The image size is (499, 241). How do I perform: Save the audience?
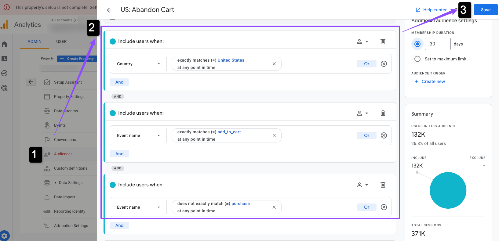(x=486, y=10)
